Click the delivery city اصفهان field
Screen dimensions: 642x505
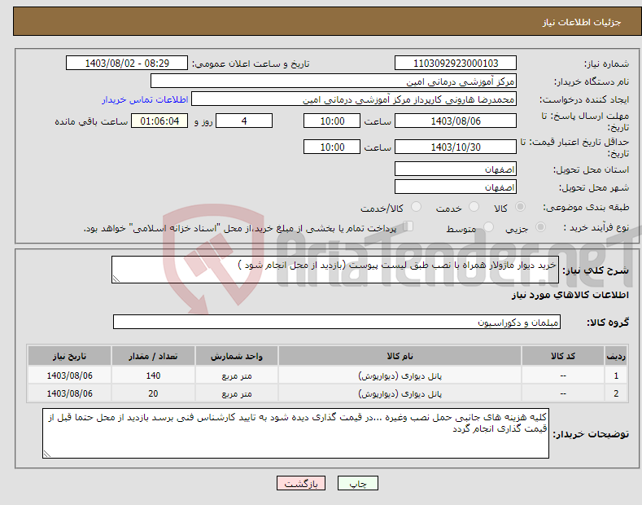point(456,187)
